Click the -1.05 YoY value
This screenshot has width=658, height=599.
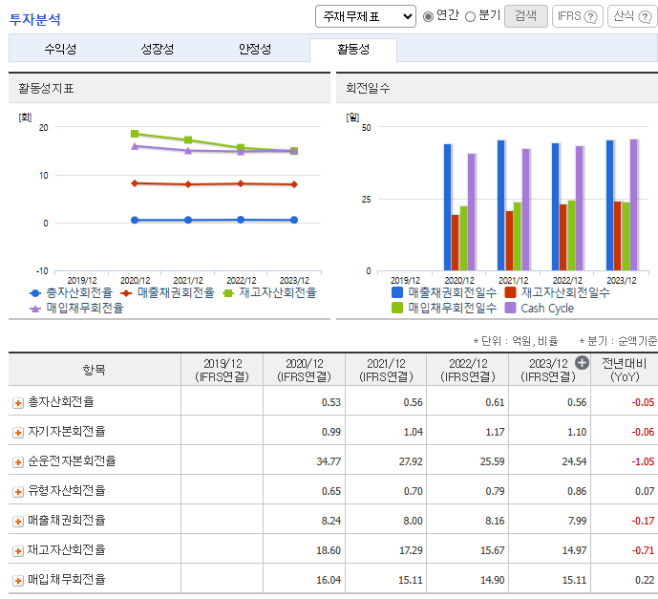coord(643,461)
